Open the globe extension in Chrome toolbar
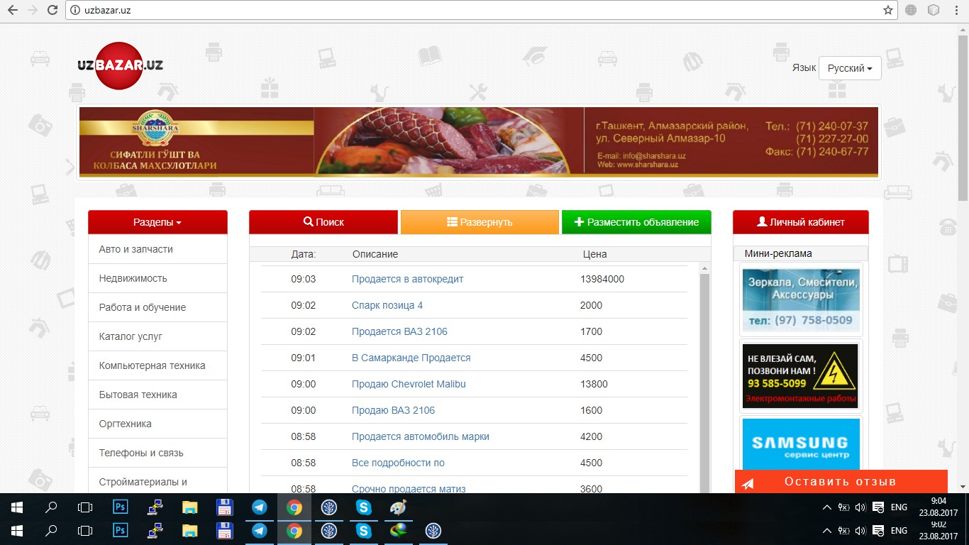The height and width of the screenshot is (545, 969). (x=911, y=11)
